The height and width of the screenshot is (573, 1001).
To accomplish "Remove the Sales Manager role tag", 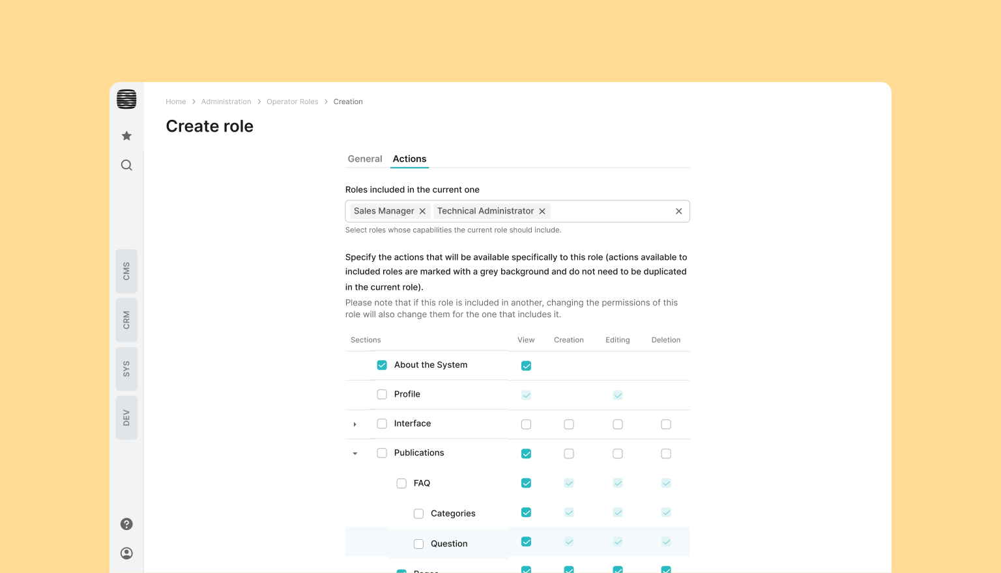I will click(x=422, y=211).
